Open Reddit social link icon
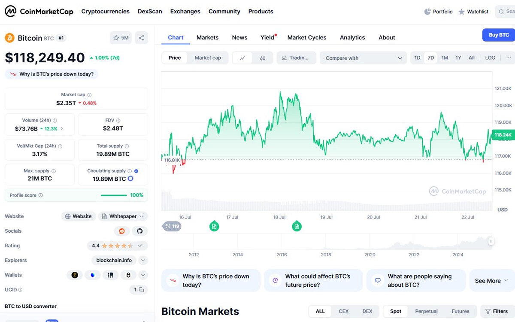This screenshot has width=515, height=322. 122,231
